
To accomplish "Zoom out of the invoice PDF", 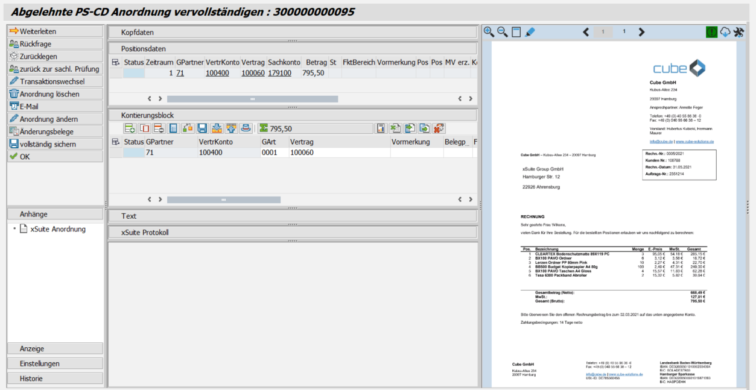I will 501,32.
